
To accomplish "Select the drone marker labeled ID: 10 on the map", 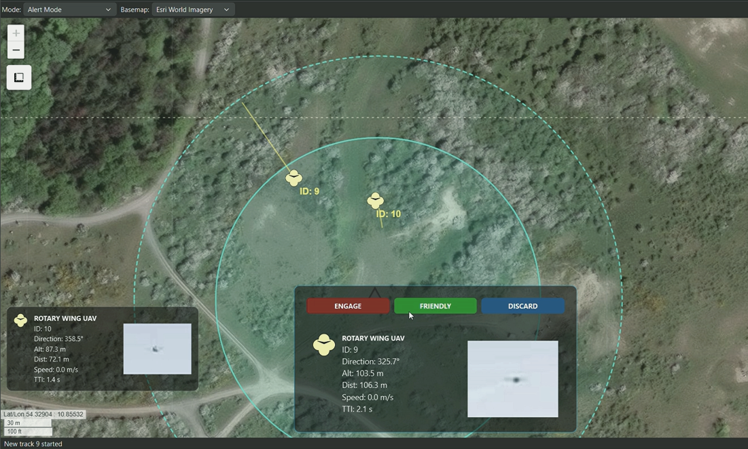I will 376,201.
